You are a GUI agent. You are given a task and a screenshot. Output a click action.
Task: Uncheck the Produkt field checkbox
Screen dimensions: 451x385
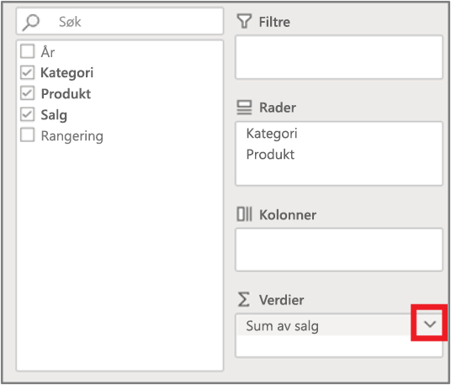28,93
